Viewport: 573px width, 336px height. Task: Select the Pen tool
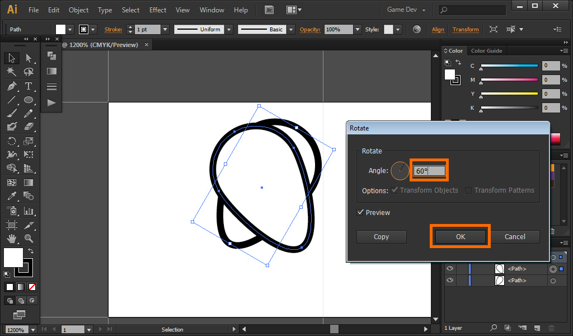[x=11, y=86]
